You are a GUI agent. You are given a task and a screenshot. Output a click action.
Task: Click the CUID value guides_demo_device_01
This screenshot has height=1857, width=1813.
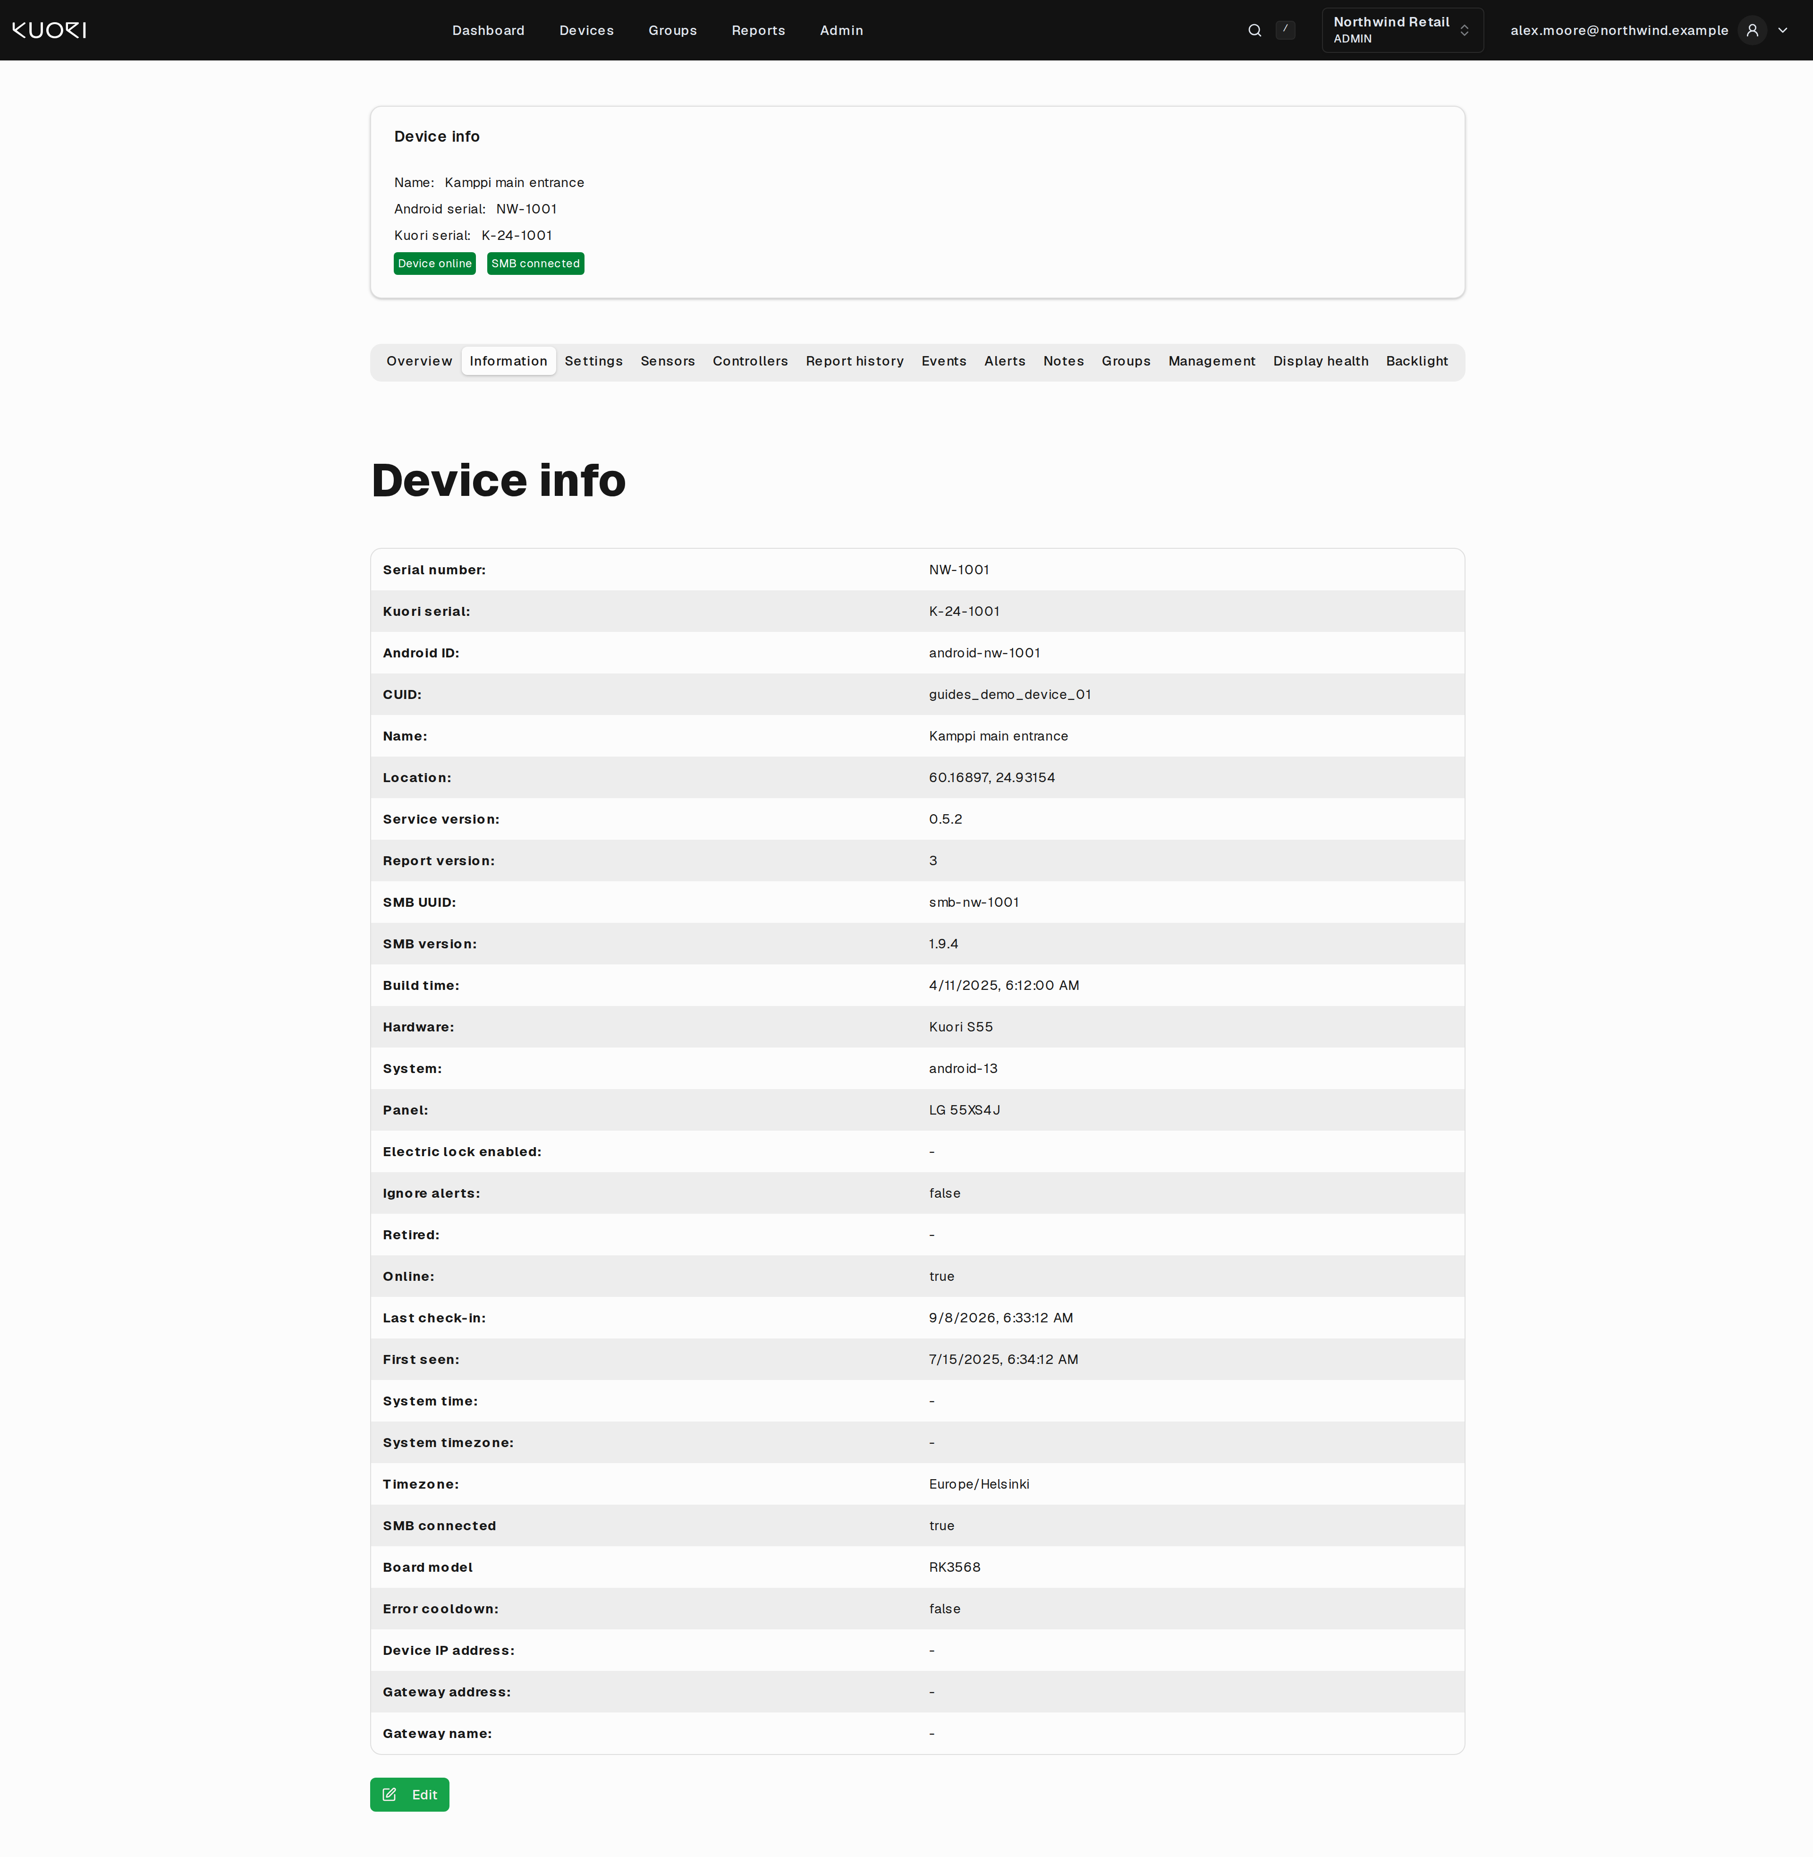1009,695
